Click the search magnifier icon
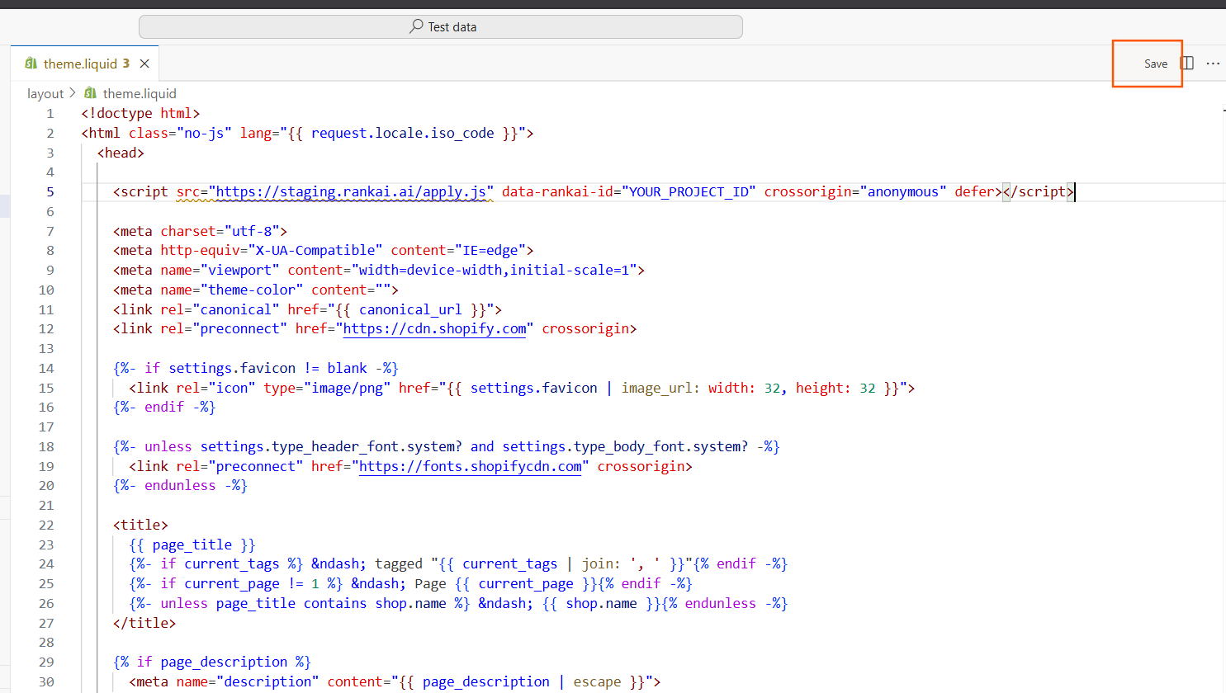1226x693 pixels. (417, 26)
